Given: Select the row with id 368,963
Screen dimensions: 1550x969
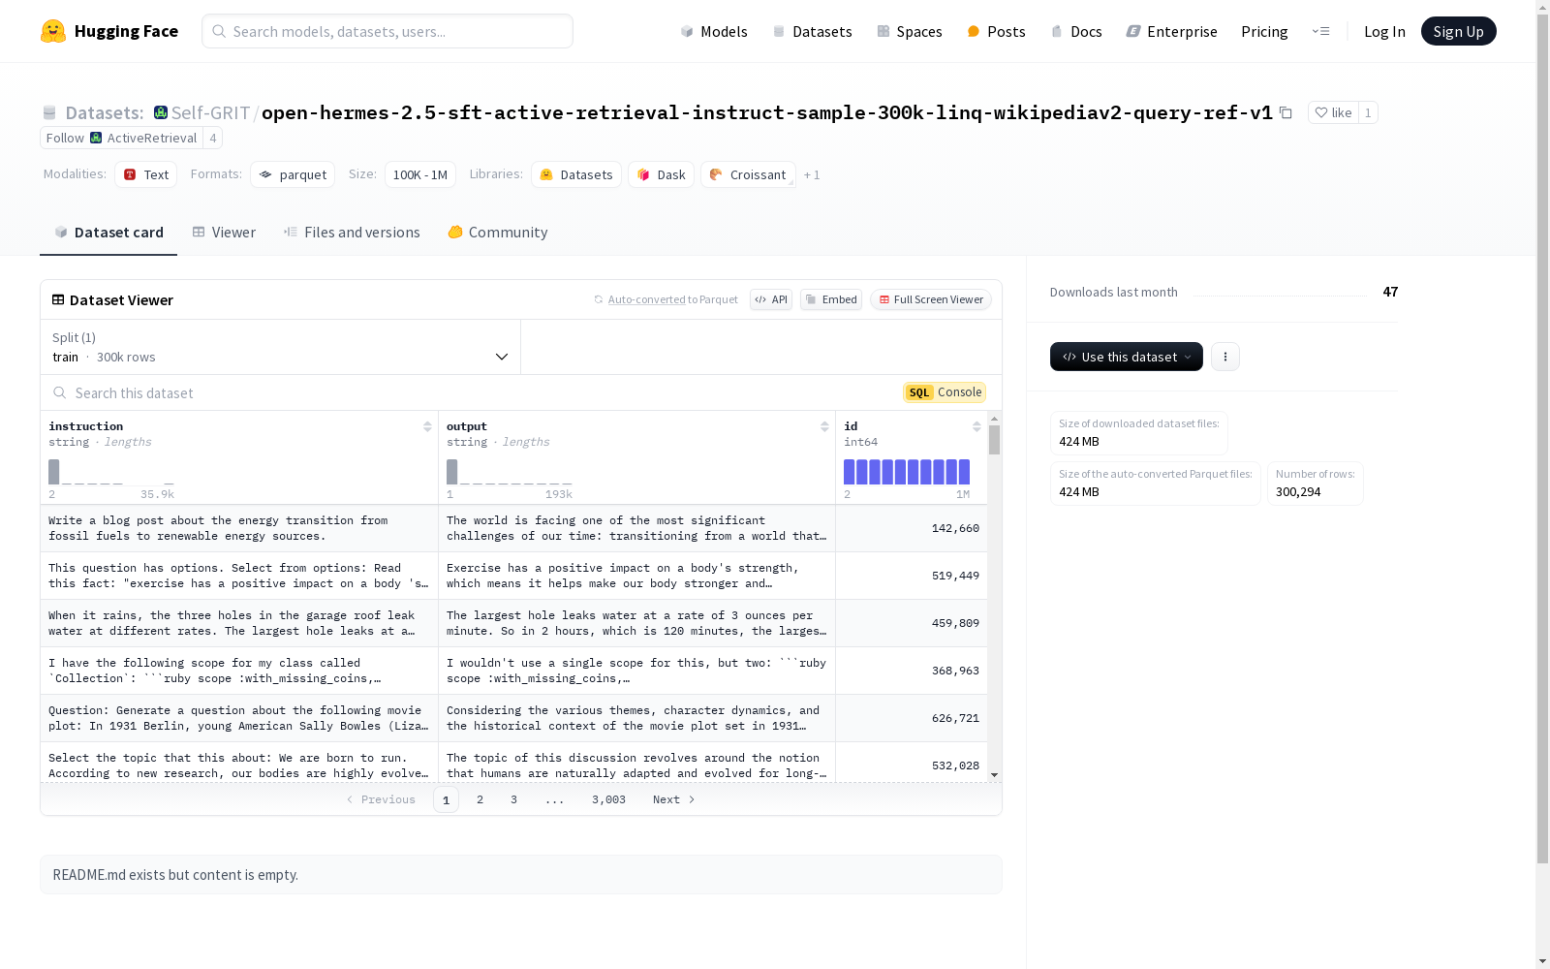Looking at the screenshot, I should point(514,671).
